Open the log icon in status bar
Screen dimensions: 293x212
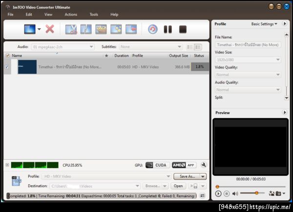click(x=202, y=196)
